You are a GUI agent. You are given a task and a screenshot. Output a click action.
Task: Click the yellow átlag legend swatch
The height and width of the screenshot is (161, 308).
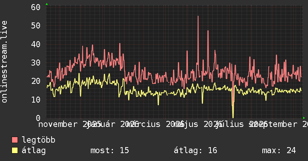15,151
